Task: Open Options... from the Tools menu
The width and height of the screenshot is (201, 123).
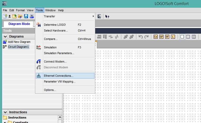Action: click(x=65, y=90)
